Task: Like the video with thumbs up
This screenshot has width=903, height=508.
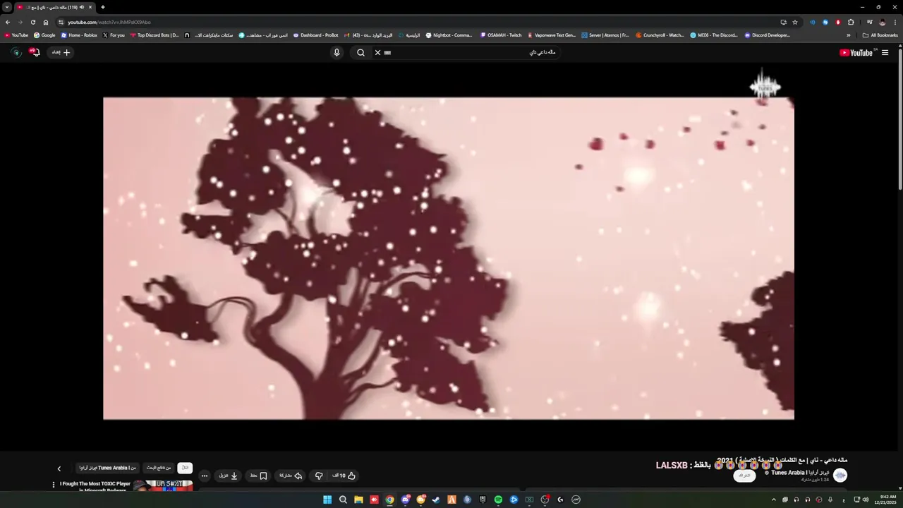Action: click(344, 476)
